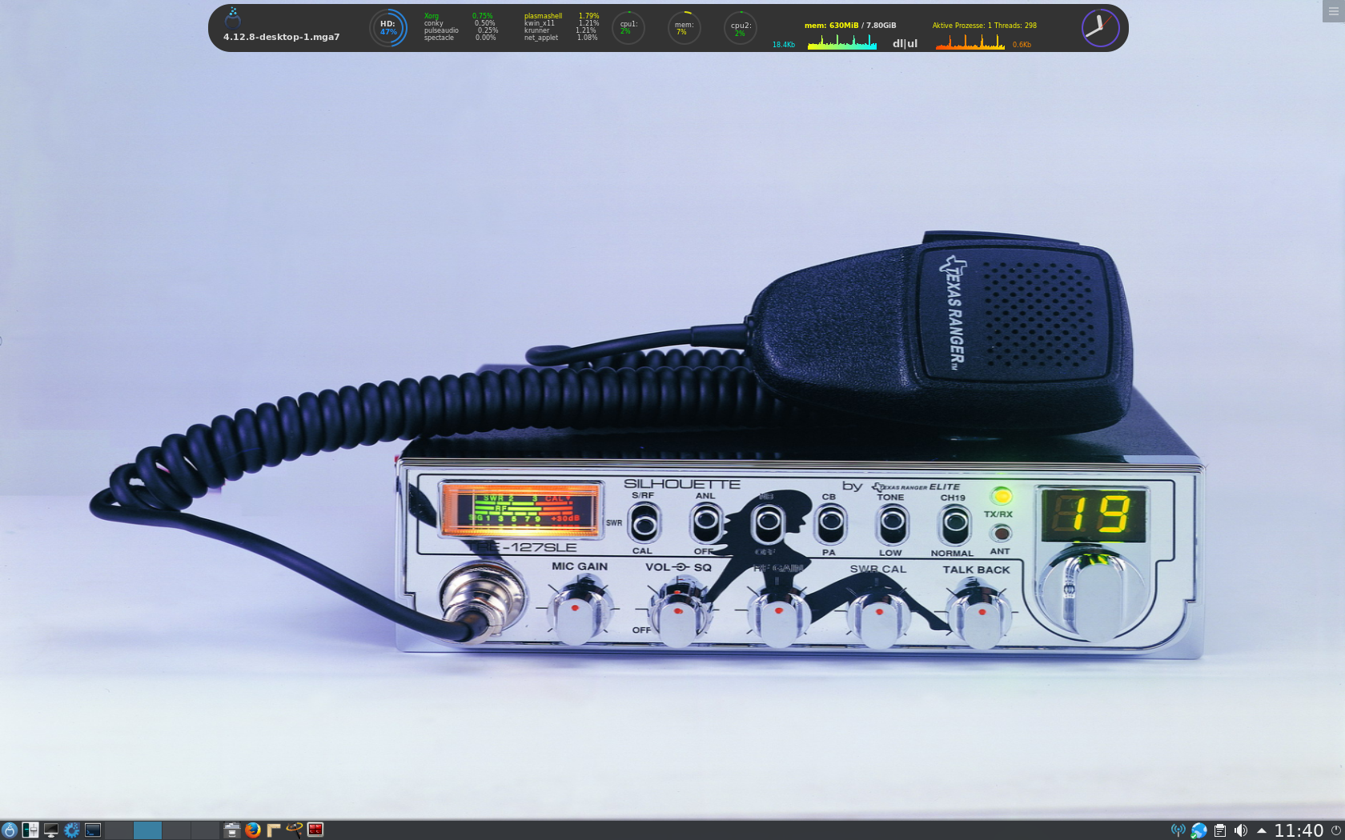
Task: Click the 11:40 digital clock
Action: click(x=1299, y=830)
